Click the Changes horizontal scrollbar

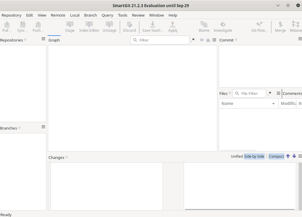point(240,209)
